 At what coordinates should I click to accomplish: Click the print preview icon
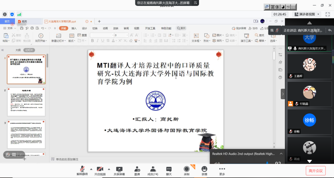point(37,28)
